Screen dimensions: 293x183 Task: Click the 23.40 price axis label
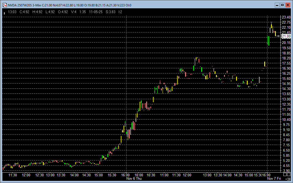(x=286, y=17)
